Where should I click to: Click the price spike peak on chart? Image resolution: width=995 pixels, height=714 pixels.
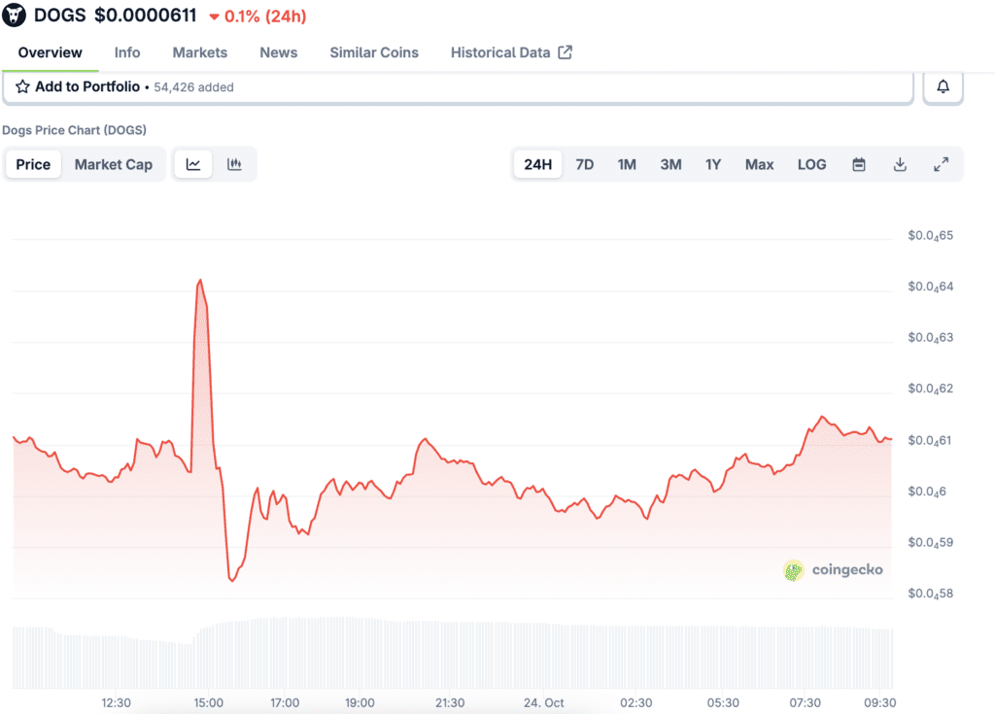click(x=199, y=281)
